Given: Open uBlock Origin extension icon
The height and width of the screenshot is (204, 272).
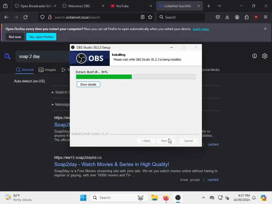Looking at the screenshot, I should (256, 17).
